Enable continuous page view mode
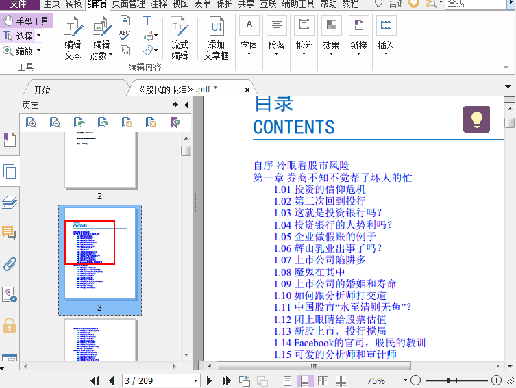 tap(305, 380)
